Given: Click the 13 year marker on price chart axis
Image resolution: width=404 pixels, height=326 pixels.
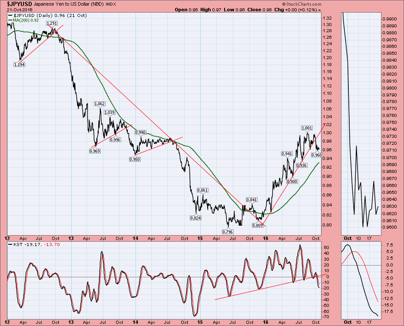Looking at the screenshot, I should coord(71,238).
